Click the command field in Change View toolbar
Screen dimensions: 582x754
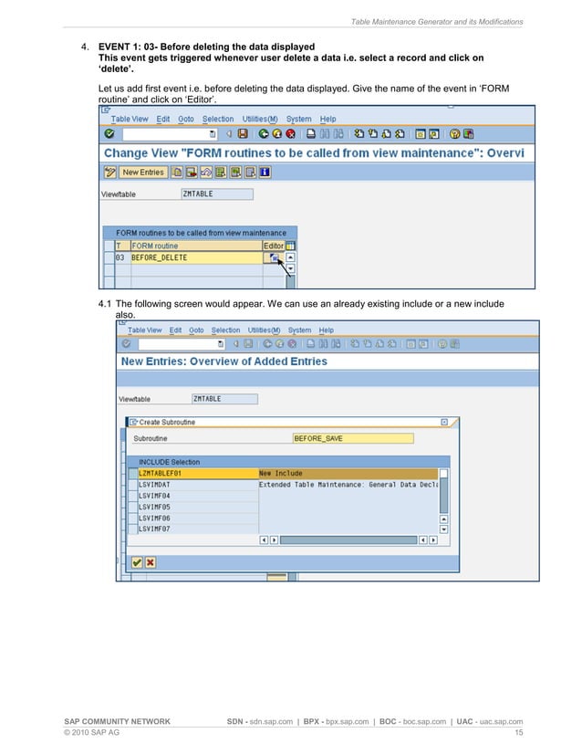pos(166,134)
